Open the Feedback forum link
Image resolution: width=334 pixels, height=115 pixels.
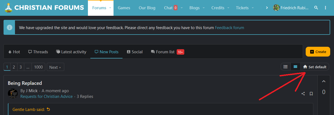229,27
